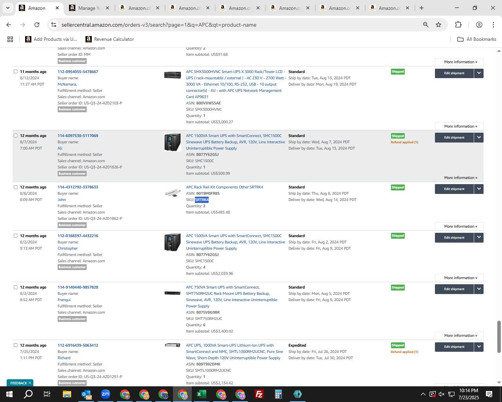Open FileZilla from the taskbar
502x402 pixels.
click(x=259, y=394)
